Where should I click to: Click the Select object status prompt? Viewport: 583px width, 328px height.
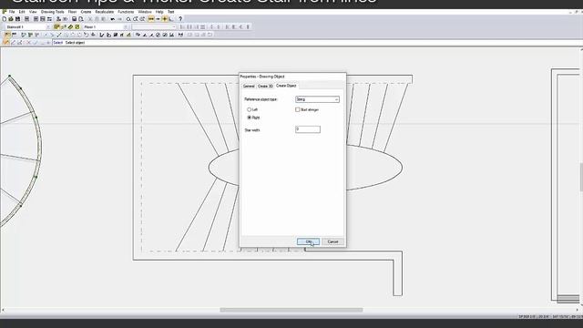[x=75, y=43]
